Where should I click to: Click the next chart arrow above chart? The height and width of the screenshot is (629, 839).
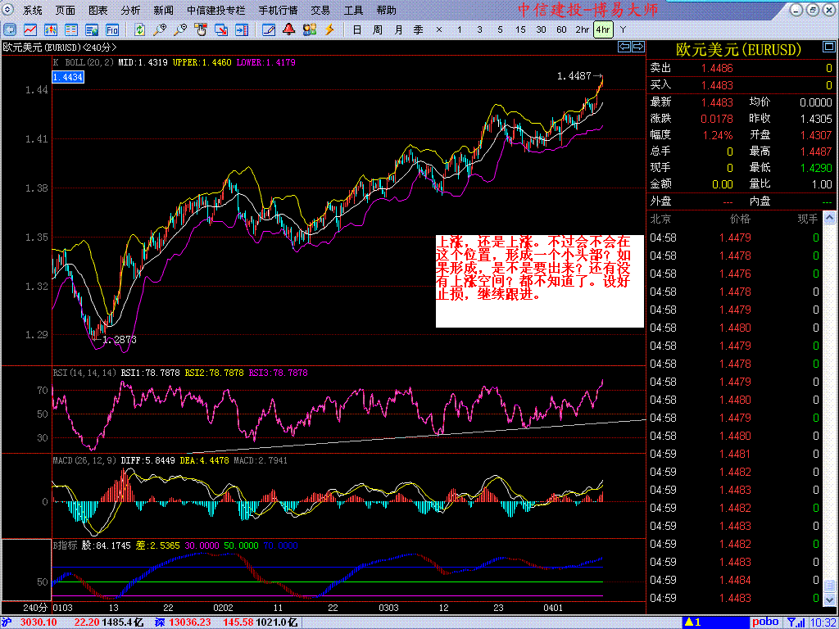tap(637, 47)
